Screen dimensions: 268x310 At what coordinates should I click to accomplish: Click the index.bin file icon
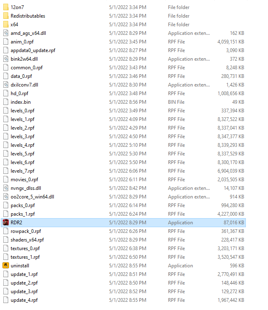pos(6,102)
